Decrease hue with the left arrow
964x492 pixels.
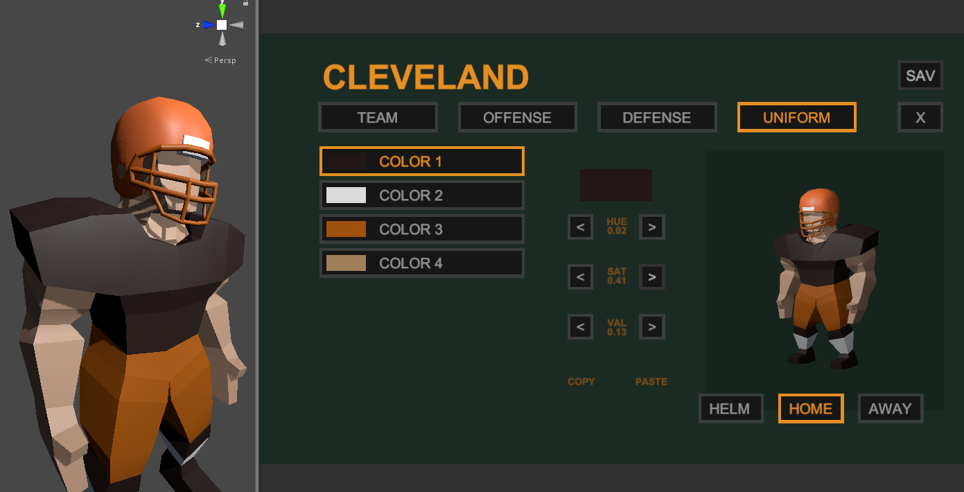point(581,227)
